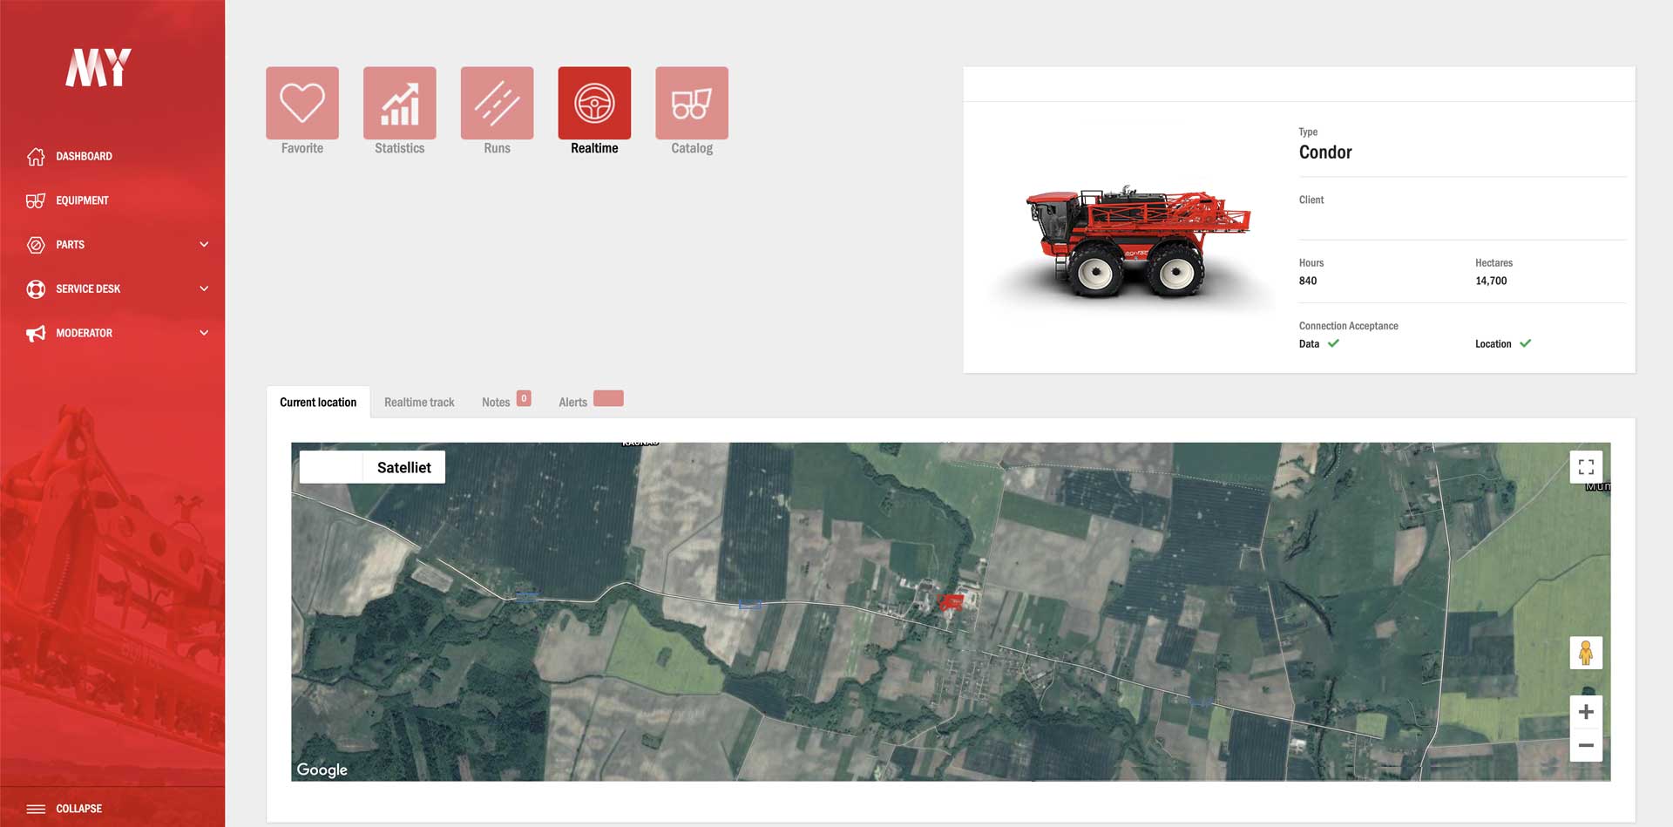Toggle fullscreen view on the map
The image size is (1673, 827).
point(1586,467)
